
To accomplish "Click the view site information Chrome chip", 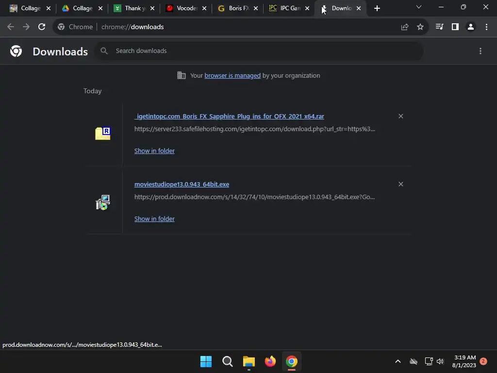I will (75, 27).
